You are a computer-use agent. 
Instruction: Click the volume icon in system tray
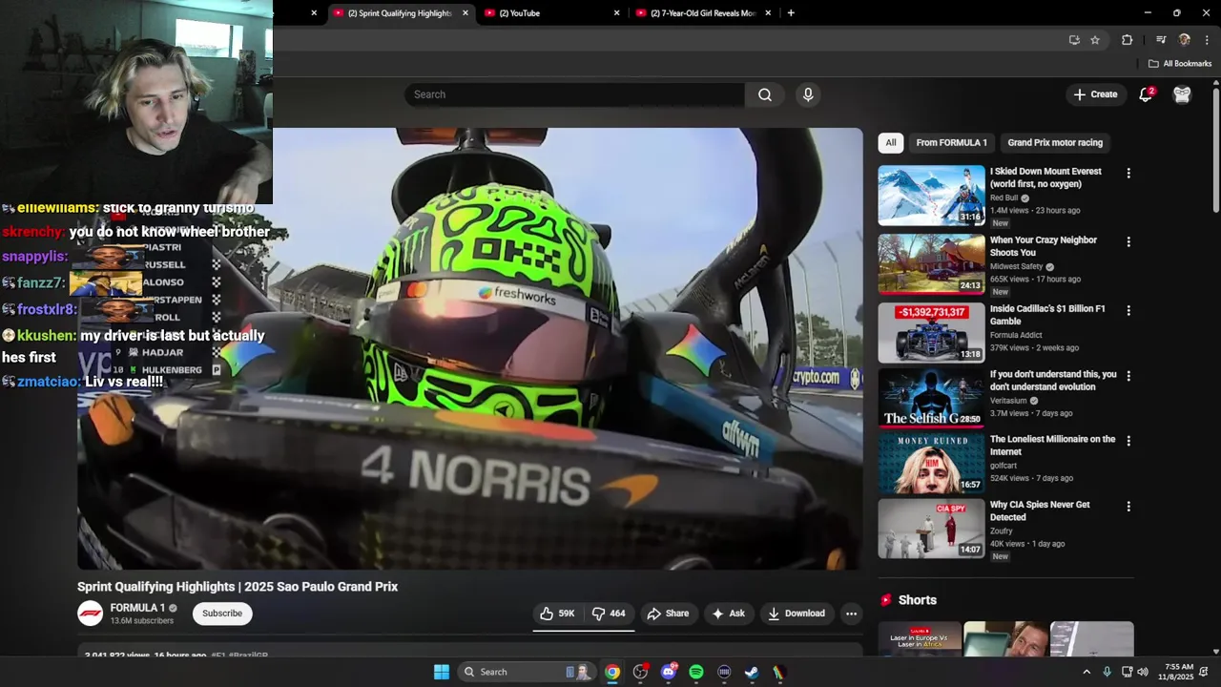[1143, 672]
